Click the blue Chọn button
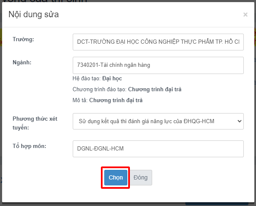Viewport: 256px width, 206px height. click(x=116, y=177)
